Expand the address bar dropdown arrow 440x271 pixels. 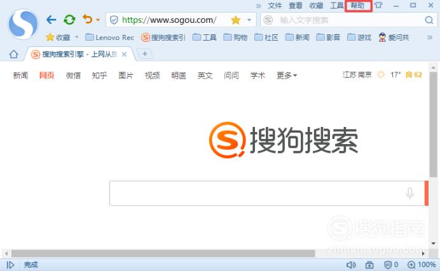(x=249, y=20)
